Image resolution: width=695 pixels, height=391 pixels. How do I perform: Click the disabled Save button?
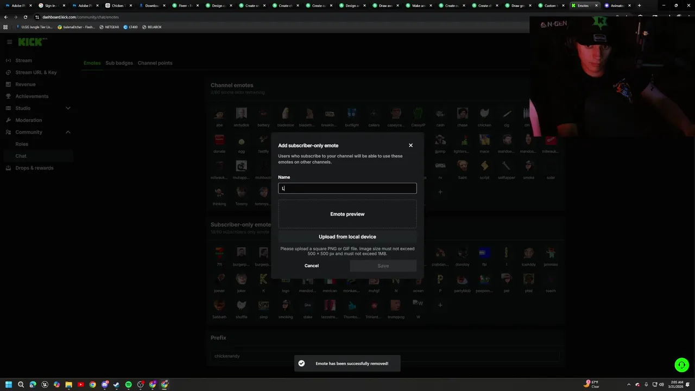(x=383, y=266)
